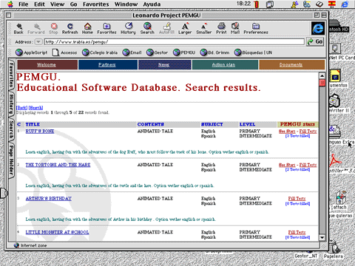Click the menu bar clock
Viewport: 355px width, 266px height.
click(243, 4)
